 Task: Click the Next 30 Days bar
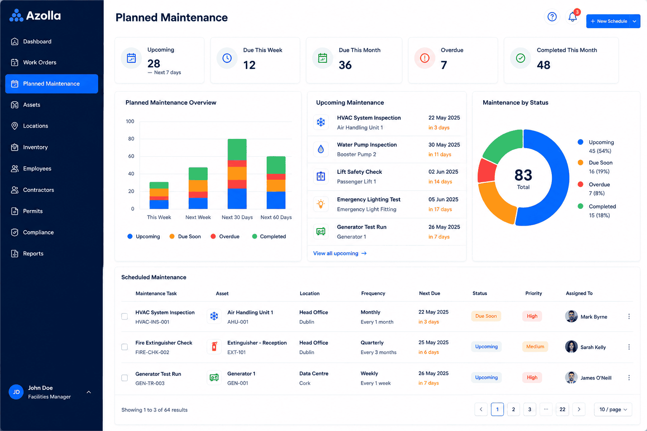click(237, 174)
